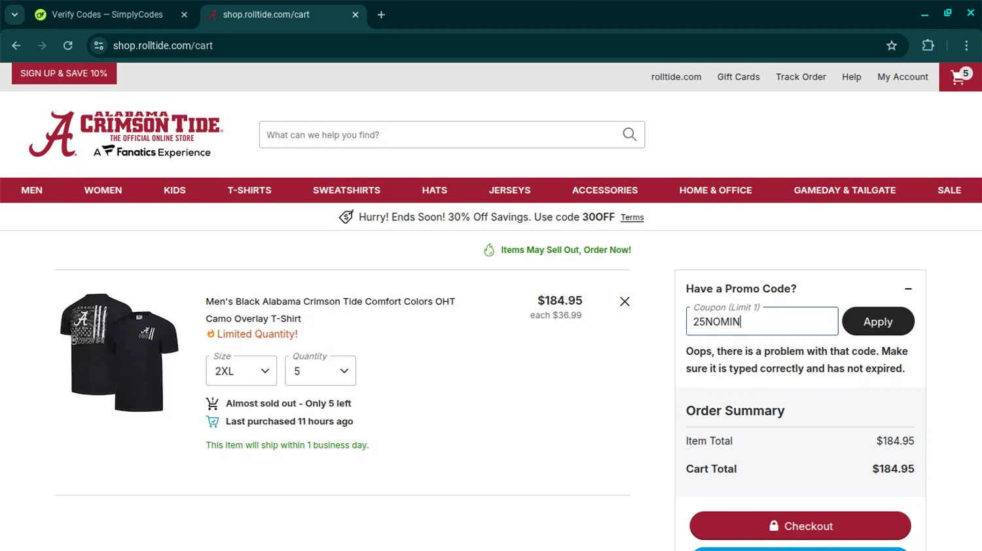The image size is (982, 551).
Task: Open the T-SHIRTS menu
Action: tap(249, 190)
